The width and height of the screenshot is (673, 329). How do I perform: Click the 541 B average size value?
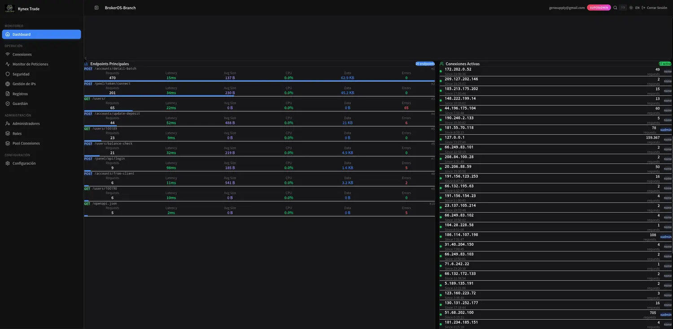point(230,183)
